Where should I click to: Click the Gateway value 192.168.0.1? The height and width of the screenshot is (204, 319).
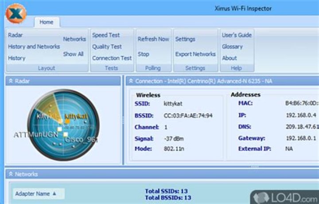click(x=301, y=138)
